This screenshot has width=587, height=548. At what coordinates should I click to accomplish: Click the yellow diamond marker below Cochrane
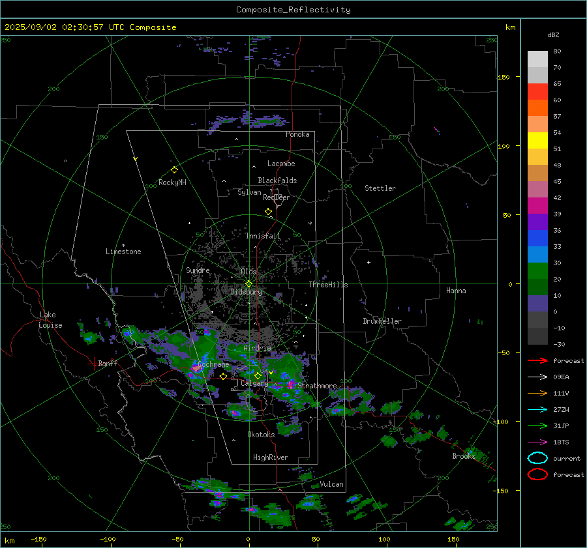pos(224,376)
